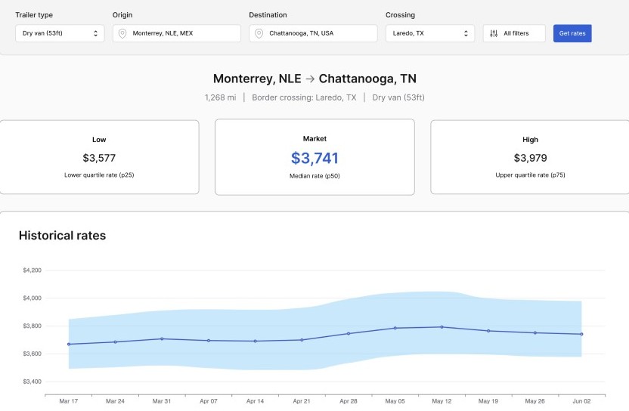Select the Low $3,577 rate card

pyautogui.click(x=99, y=157)
